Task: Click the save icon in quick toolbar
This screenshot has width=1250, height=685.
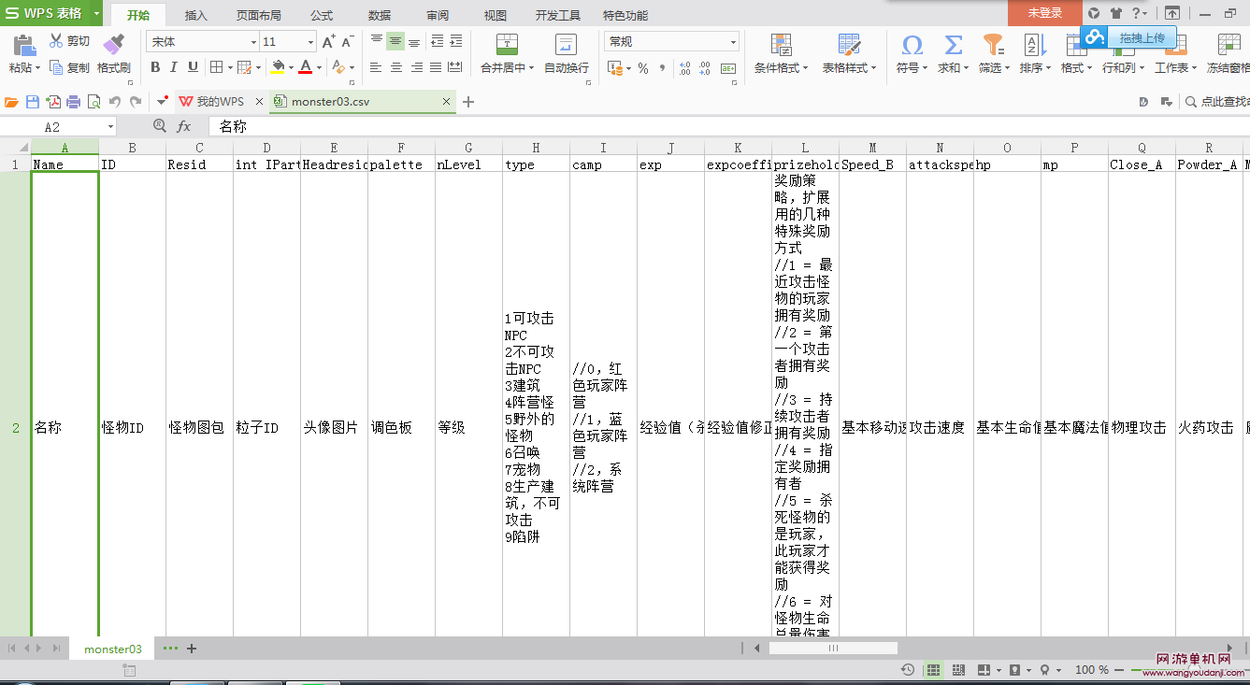Action: [x=33, y=102]
